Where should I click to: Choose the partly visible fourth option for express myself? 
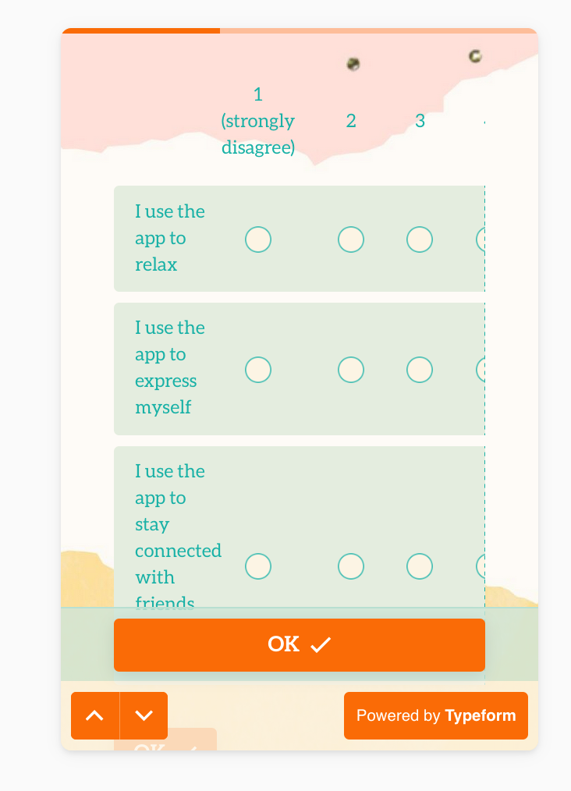coord(481,370)
